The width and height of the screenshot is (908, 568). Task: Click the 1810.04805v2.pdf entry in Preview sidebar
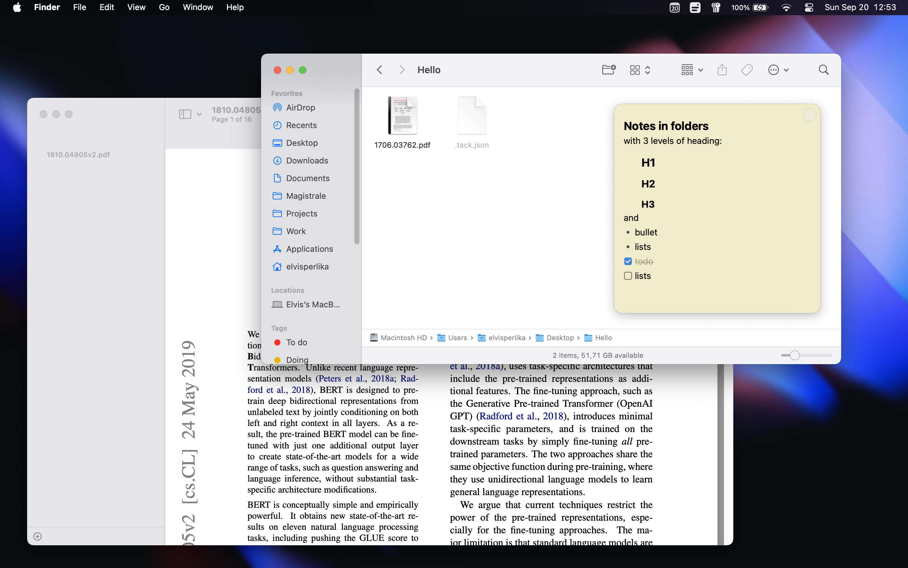[78, 155]
